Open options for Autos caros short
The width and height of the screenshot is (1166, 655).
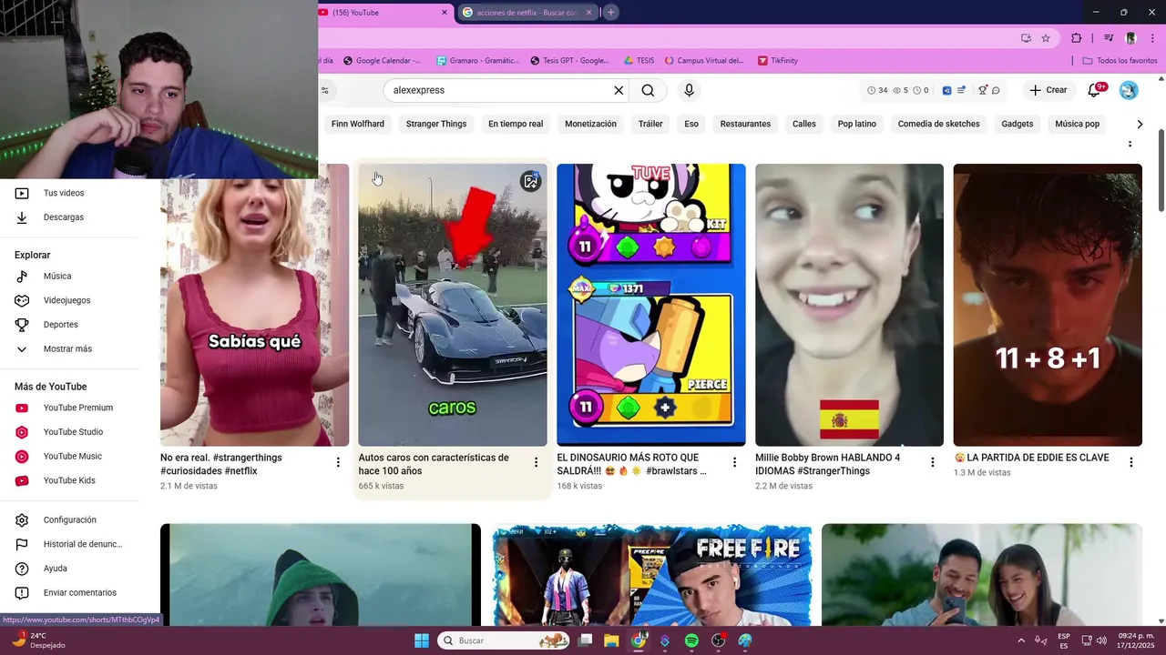[536, 462]
